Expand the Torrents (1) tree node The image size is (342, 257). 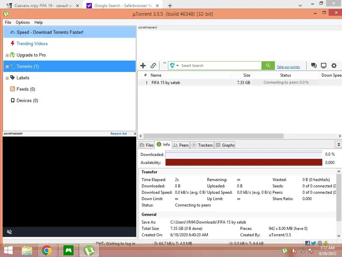tap(7, 67)
